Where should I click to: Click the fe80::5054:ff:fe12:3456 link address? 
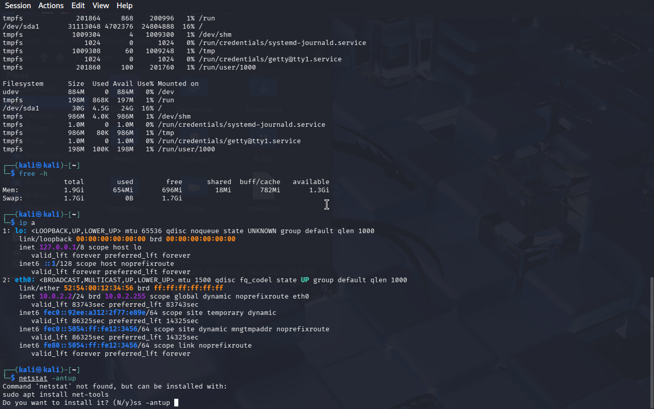pos(90,346)
